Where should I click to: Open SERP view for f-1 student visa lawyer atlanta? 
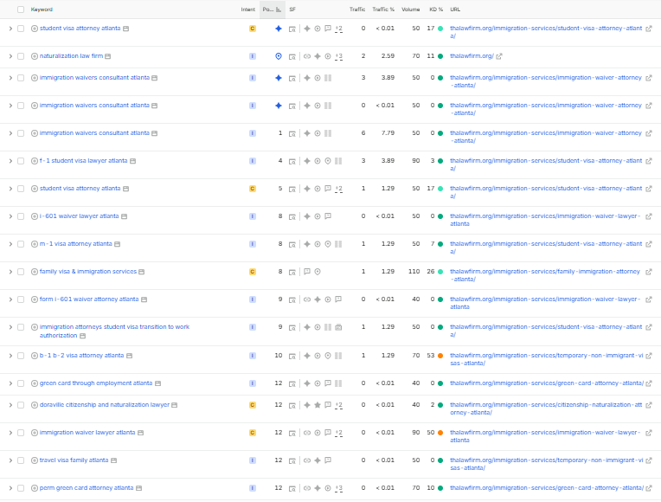pos(292,161)
